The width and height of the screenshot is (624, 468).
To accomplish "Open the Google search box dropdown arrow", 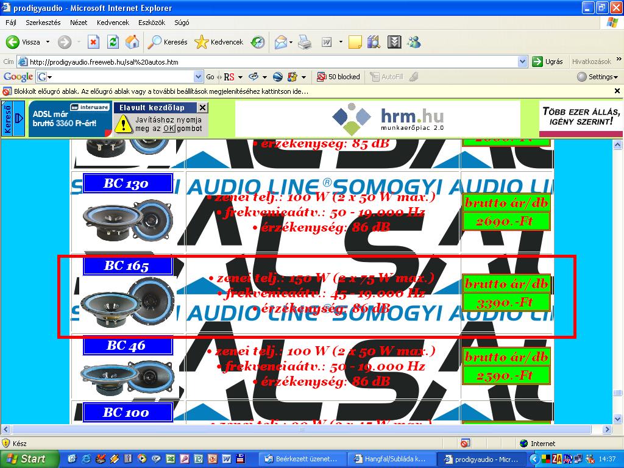I will (198, 76).
